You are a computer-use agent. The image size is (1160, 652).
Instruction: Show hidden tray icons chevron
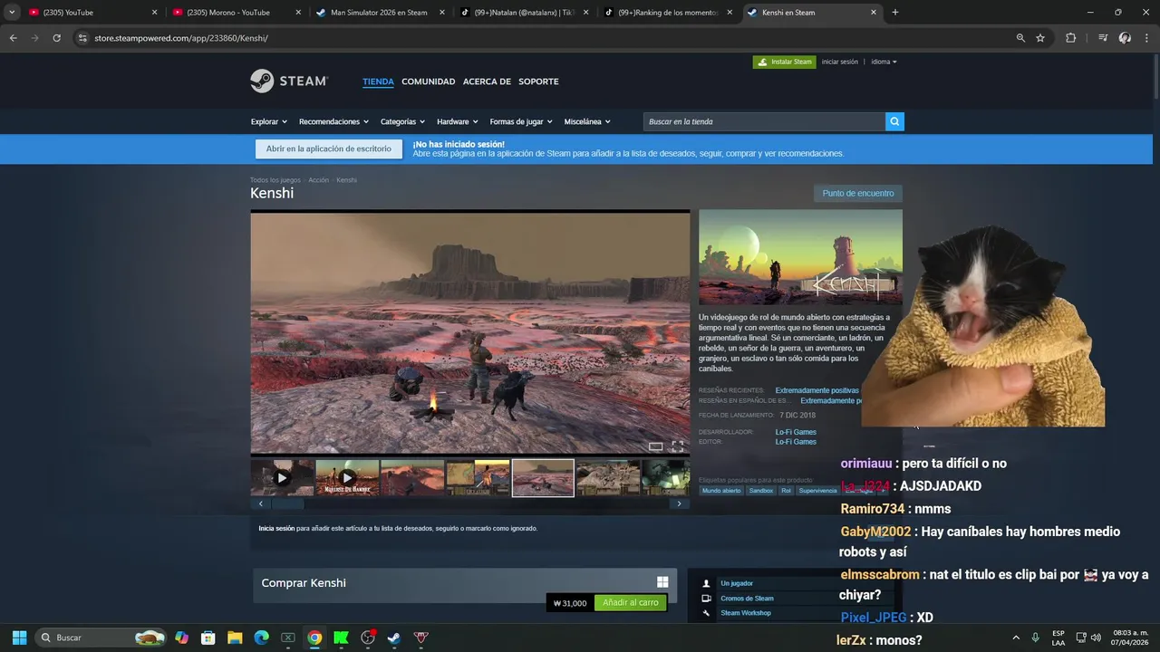[1016, 638]
